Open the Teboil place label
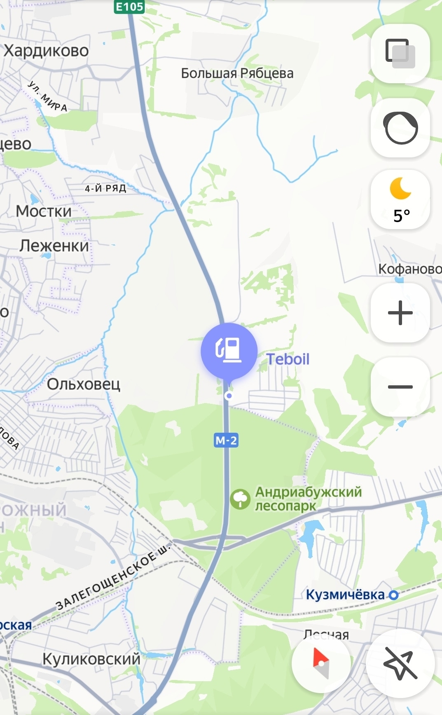Screen dimensions: 442x715 (x=288, y=359)
